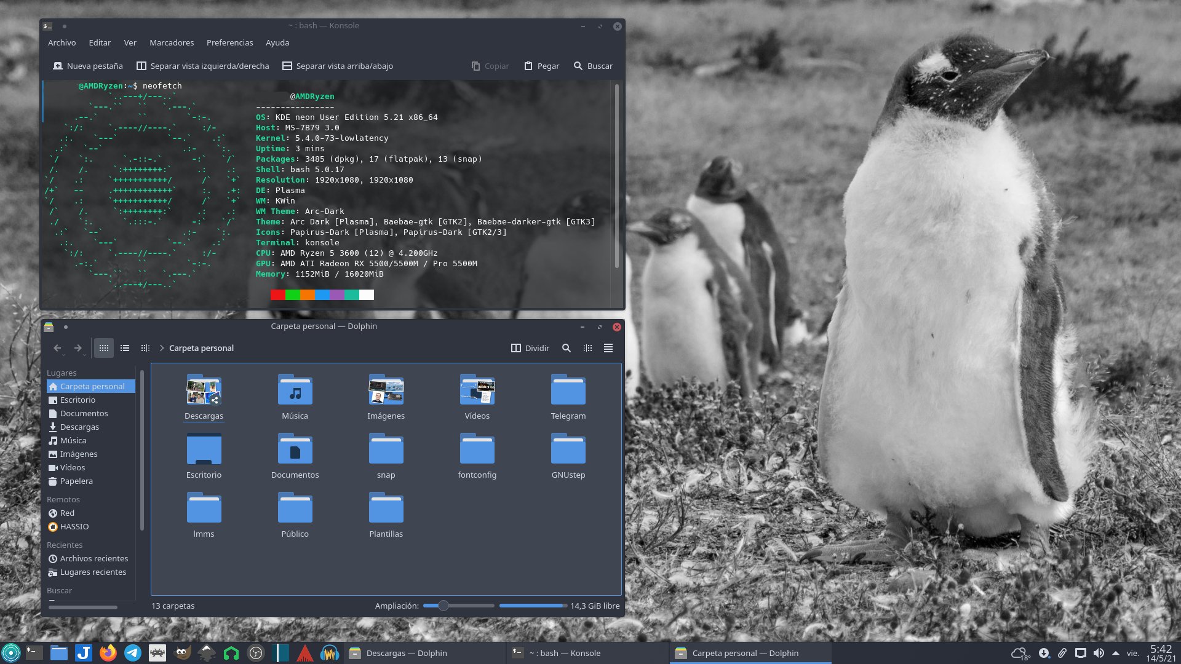
Task: Open the volume speaker tray icon
Action: point(1099,653)
